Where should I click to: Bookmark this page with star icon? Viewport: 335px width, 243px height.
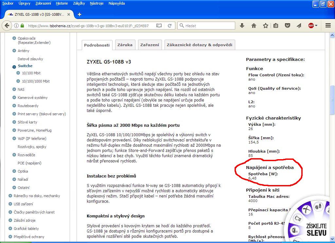pyautogui.click(x=265, y=26)
